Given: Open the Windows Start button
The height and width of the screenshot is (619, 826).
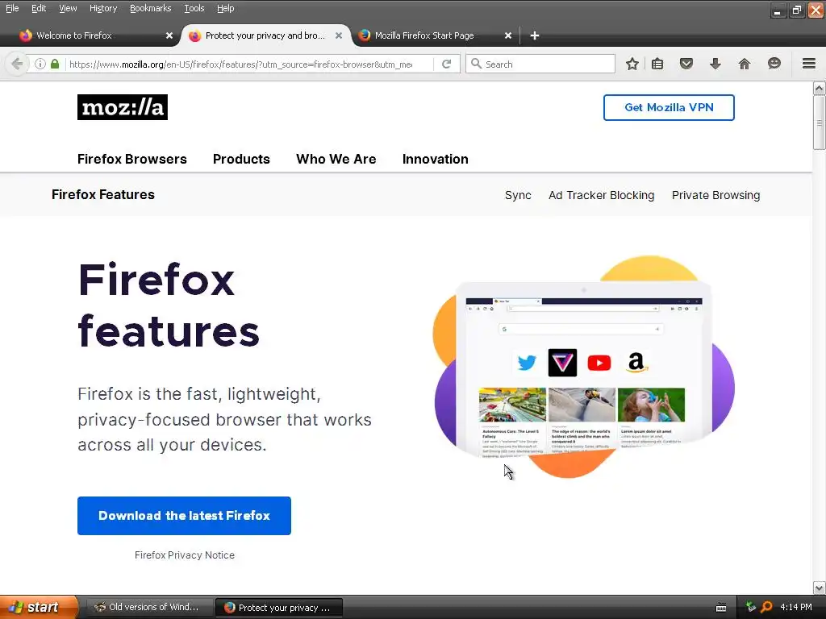Looking at the screenshot, I should point(39,607).
